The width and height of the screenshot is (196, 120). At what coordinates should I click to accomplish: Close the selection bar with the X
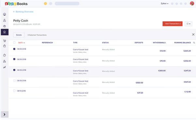pyautogui.click(x=193, y=34)
